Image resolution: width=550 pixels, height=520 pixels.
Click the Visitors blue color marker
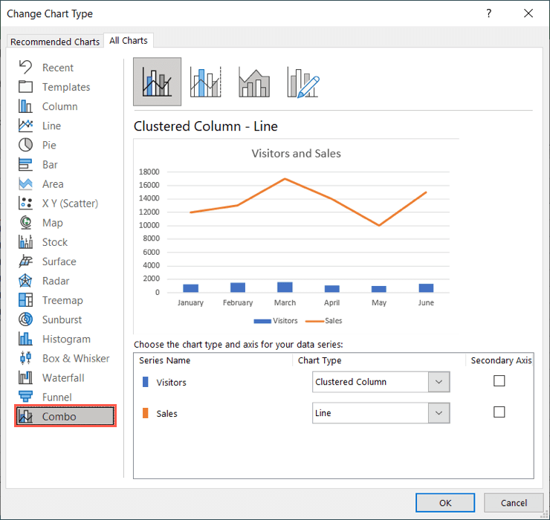tap(146, 382)
